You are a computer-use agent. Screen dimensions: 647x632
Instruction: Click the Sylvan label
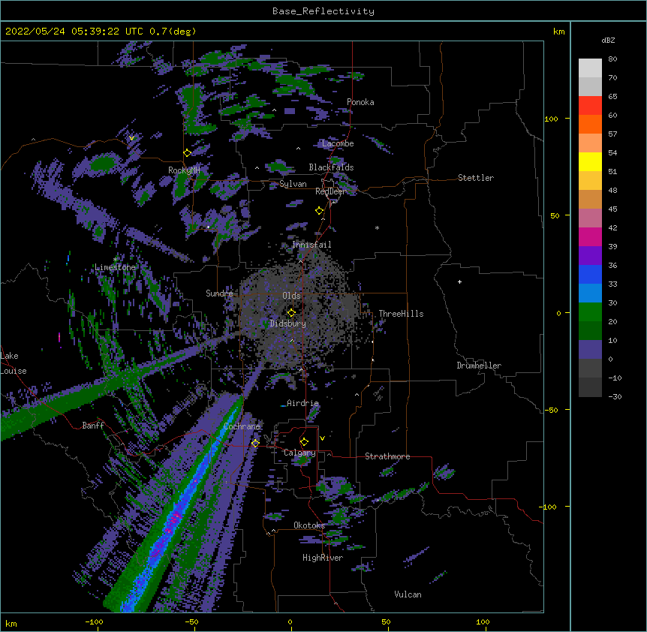pyautogui.click(x=293, y=184)
